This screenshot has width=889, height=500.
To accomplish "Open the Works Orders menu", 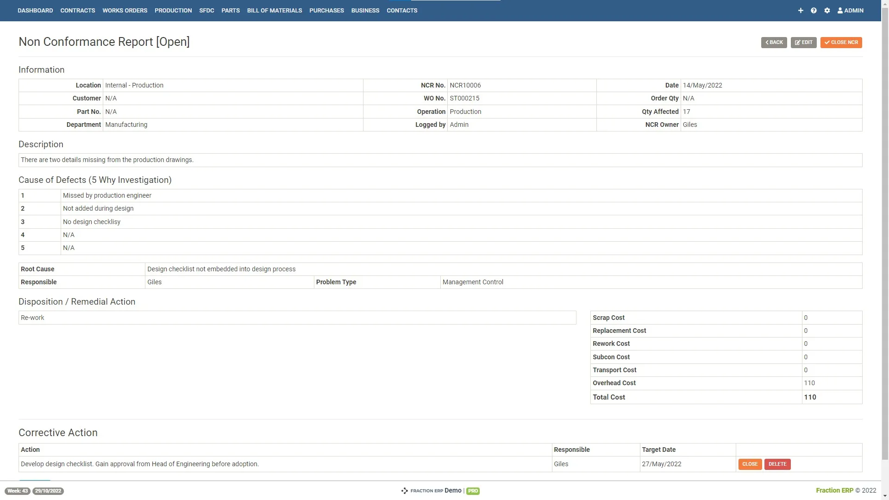I will point(125,10).
